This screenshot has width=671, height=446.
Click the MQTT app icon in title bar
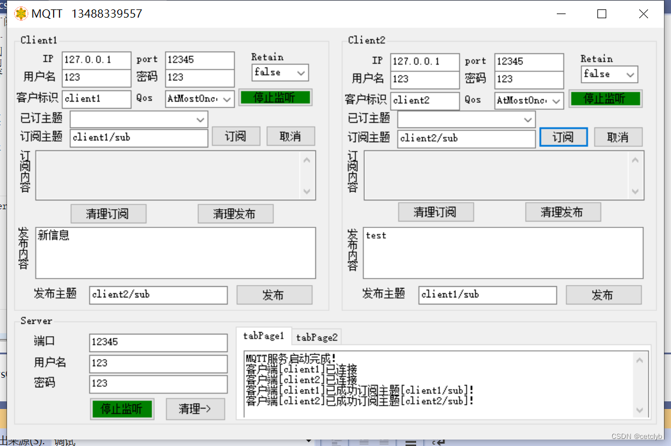pos(21,14)
